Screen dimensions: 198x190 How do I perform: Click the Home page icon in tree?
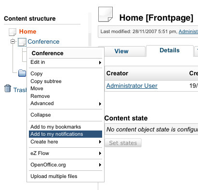pos(13,32)
